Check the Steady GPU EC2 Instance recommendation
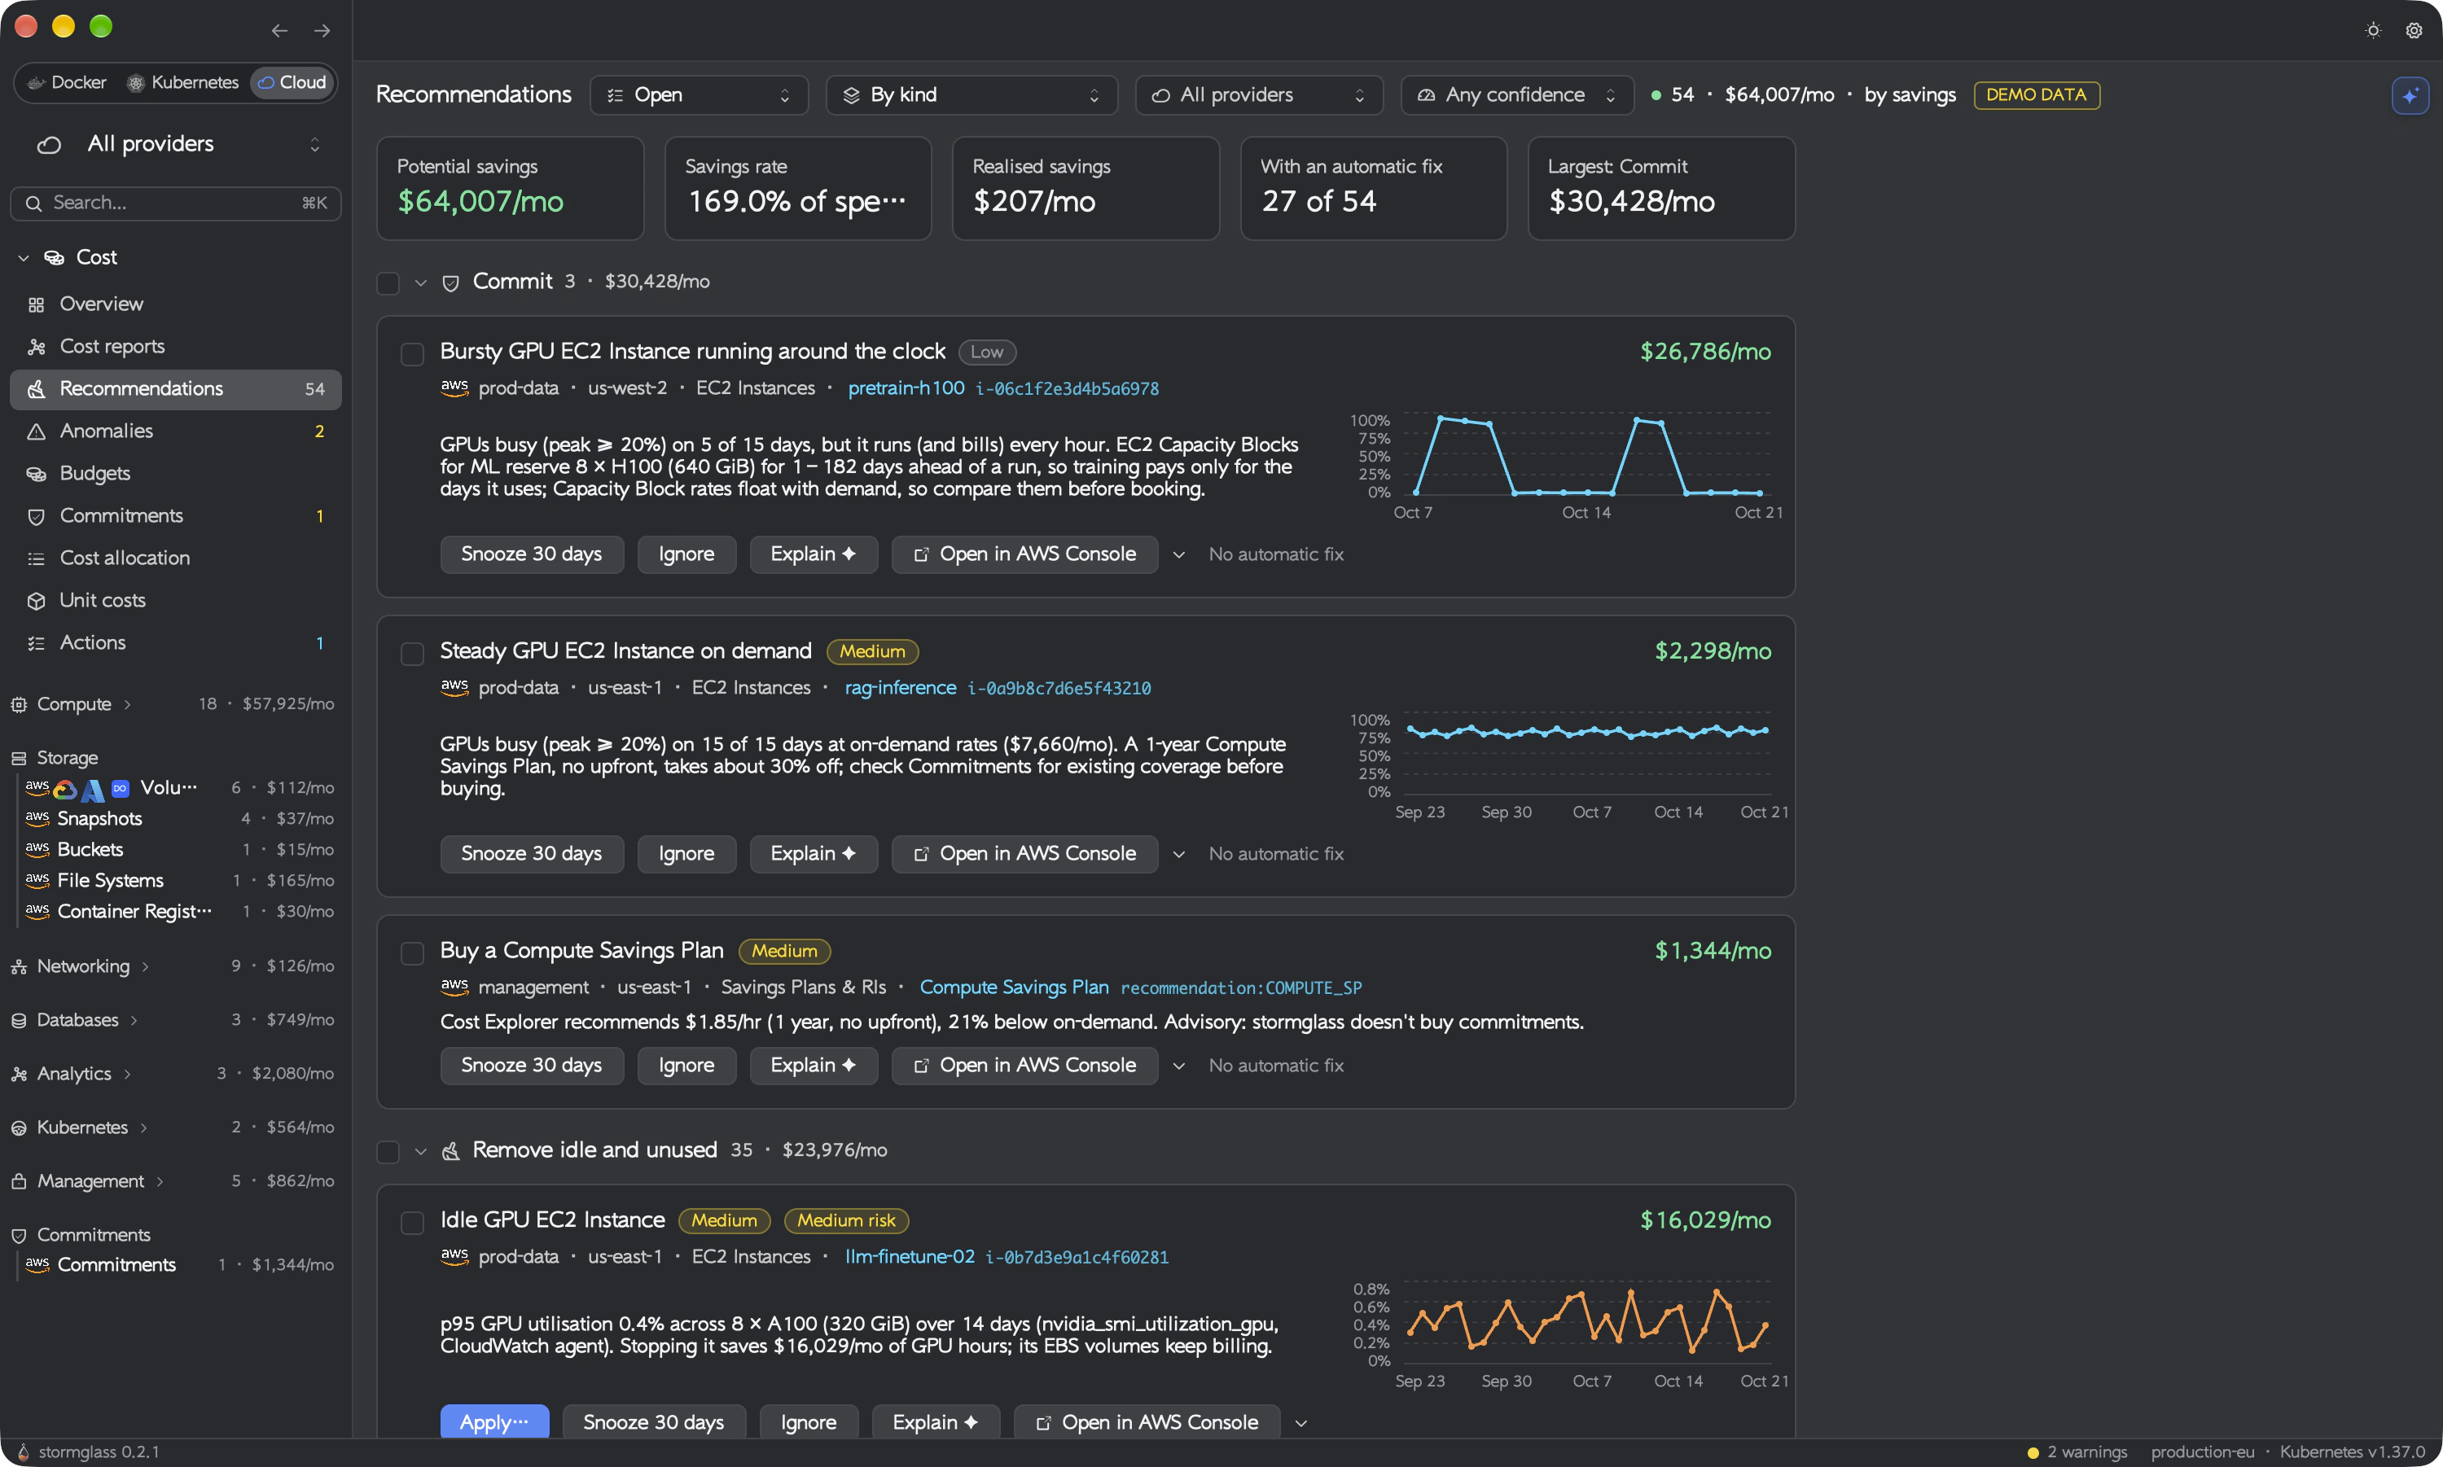The image size is (2443, 1467). pyautogui.click(x=412, y=654)
